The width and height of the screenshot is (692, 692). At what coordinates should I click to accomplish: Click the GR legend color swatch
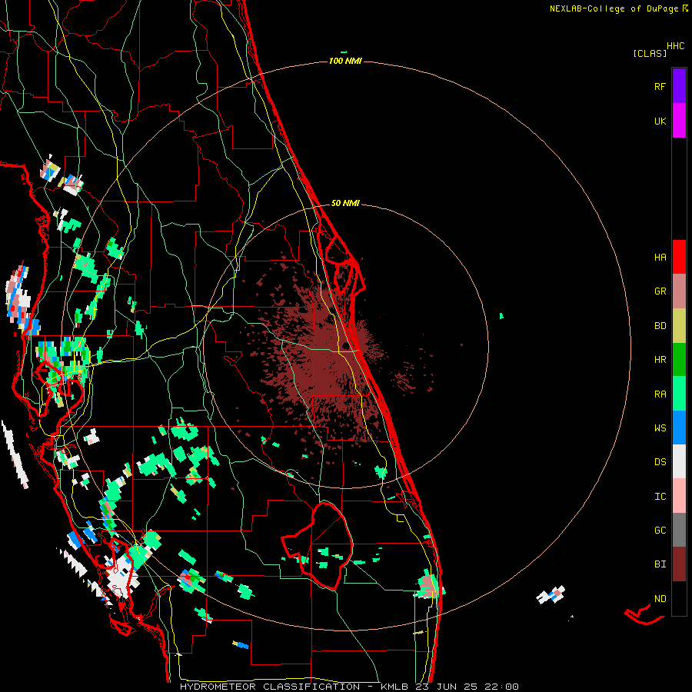point(679,291)
